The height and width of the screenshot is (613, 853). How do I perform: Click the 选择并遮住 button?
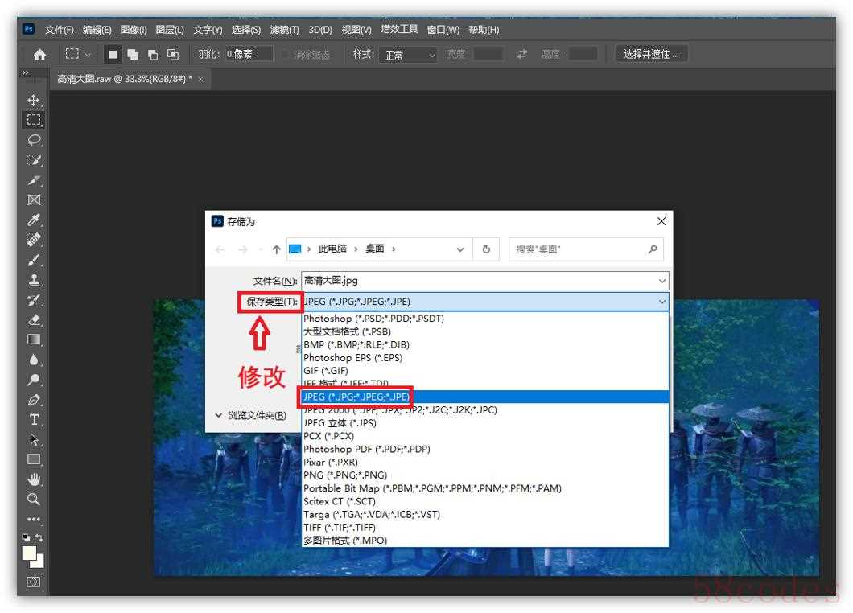click(651, 54)
